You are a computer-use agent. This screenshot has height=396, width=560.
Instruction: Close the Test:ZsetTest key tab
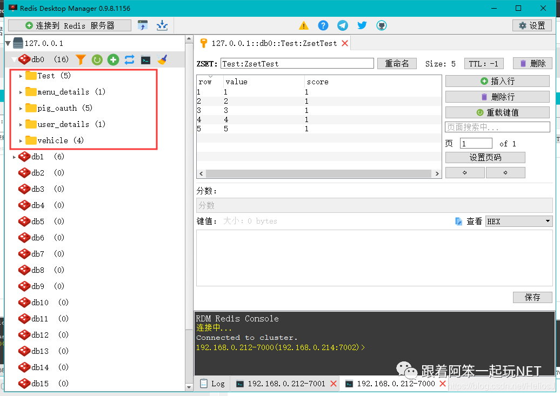[x=345, y=43]
